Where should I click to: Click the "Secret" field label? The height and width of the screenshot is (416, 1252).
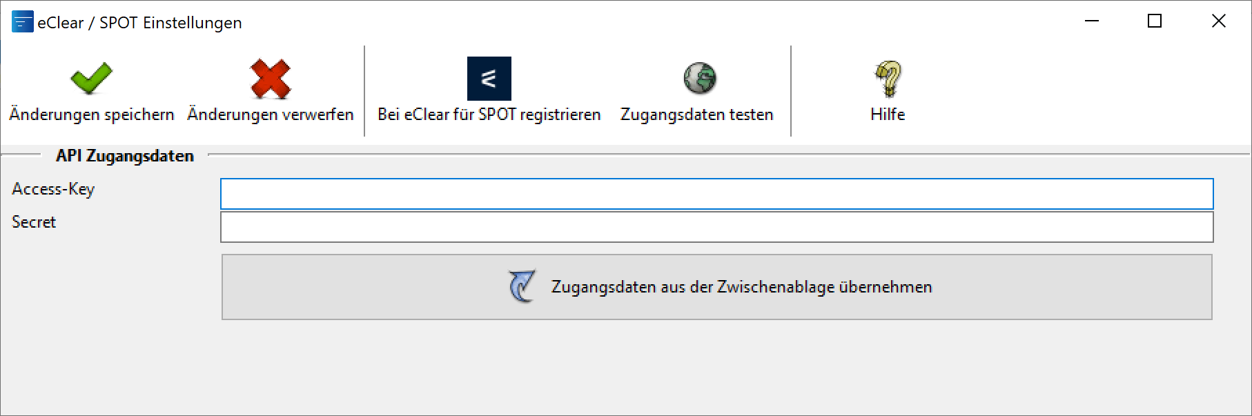(34, 222)
